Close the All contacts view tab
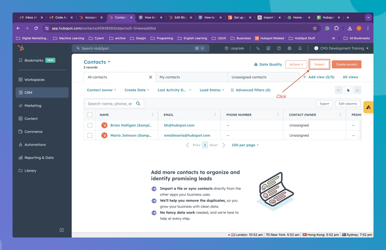This screenshot has width=386, height=250. tap(150, 77)
